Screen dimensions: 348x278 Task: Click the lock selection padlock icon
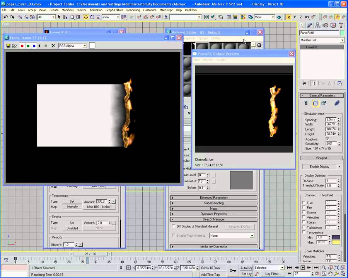[x=121, y=268]
